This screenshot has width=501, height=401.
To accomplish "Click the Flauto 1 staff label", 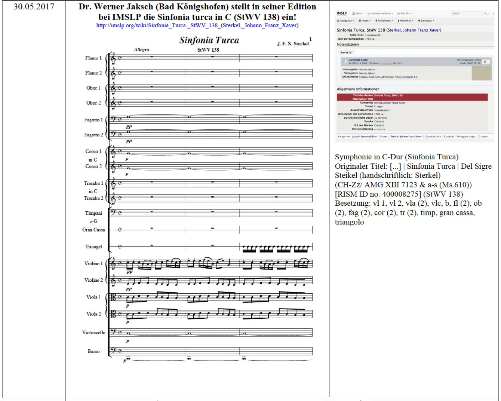I will pyautogui.click(x=93, y=58).
